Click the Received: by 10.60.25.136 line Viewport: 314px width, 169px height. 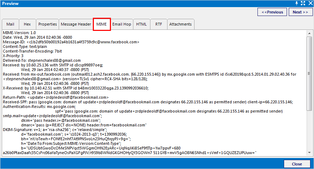pyautogui.click(x=53, y=65)
